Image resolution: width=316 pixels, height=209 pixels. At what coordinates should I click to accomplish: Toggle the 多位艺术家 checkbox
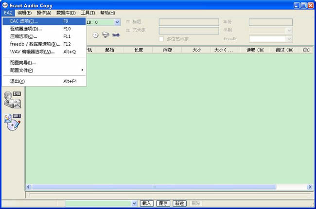161,39
